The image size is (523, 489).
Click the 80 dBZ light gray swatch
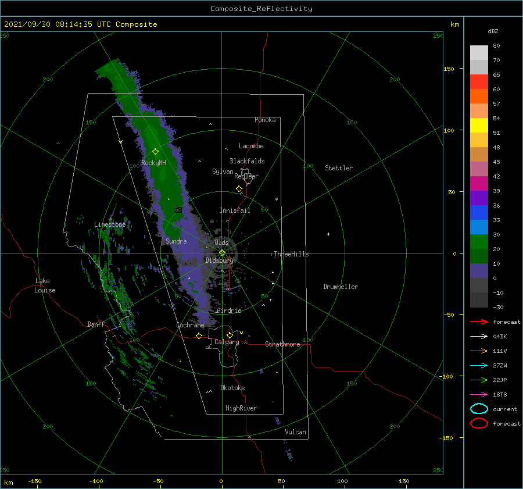point(479,53)
